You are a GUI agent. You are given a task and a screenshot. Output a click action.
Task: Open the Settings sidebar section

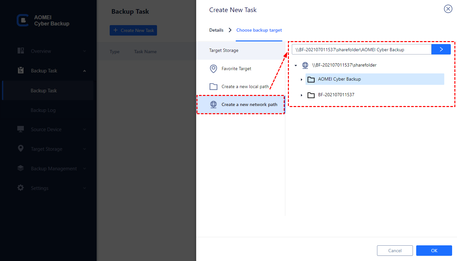click(x=48, y=188)
